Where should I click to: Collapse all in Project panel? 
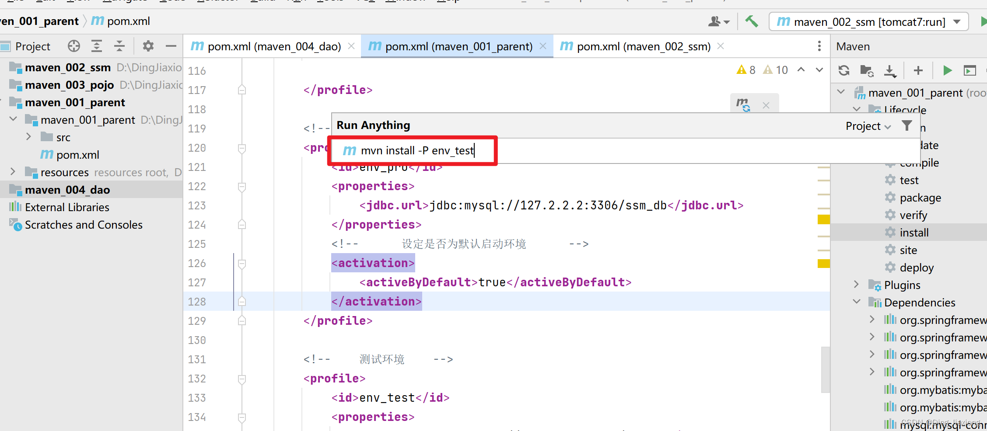[x=119, y=46]
